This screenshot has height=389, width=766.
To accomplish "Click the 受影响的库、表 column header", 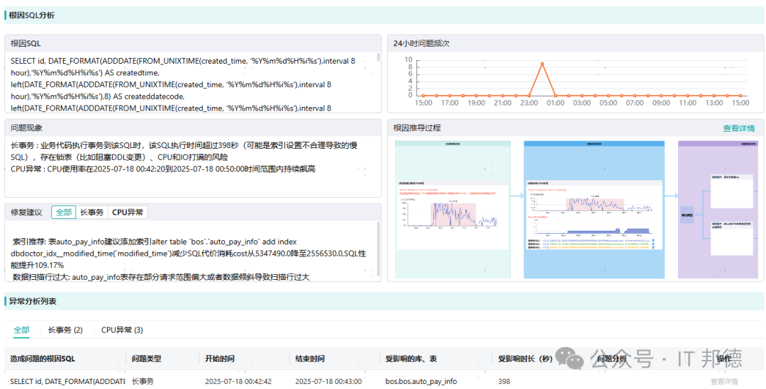I will pos(411,359).
